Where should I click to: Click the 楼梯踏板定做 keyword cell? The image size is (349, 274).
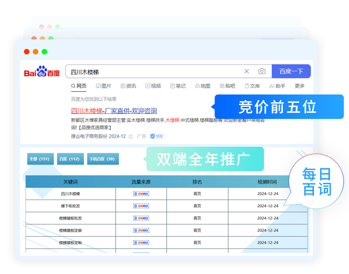[71, 231]
